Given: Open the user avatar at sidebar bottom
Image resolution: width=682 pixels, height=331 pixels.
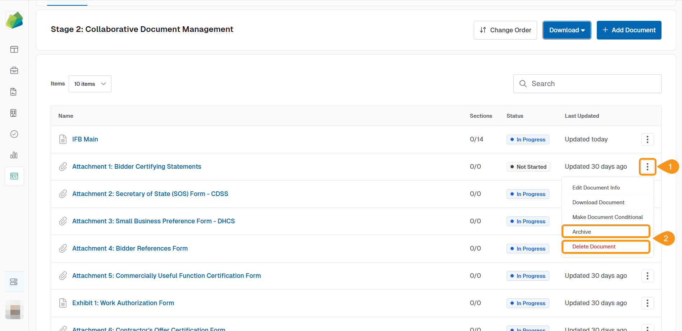Looking at the screenshot, I should [x=14, y=310].
